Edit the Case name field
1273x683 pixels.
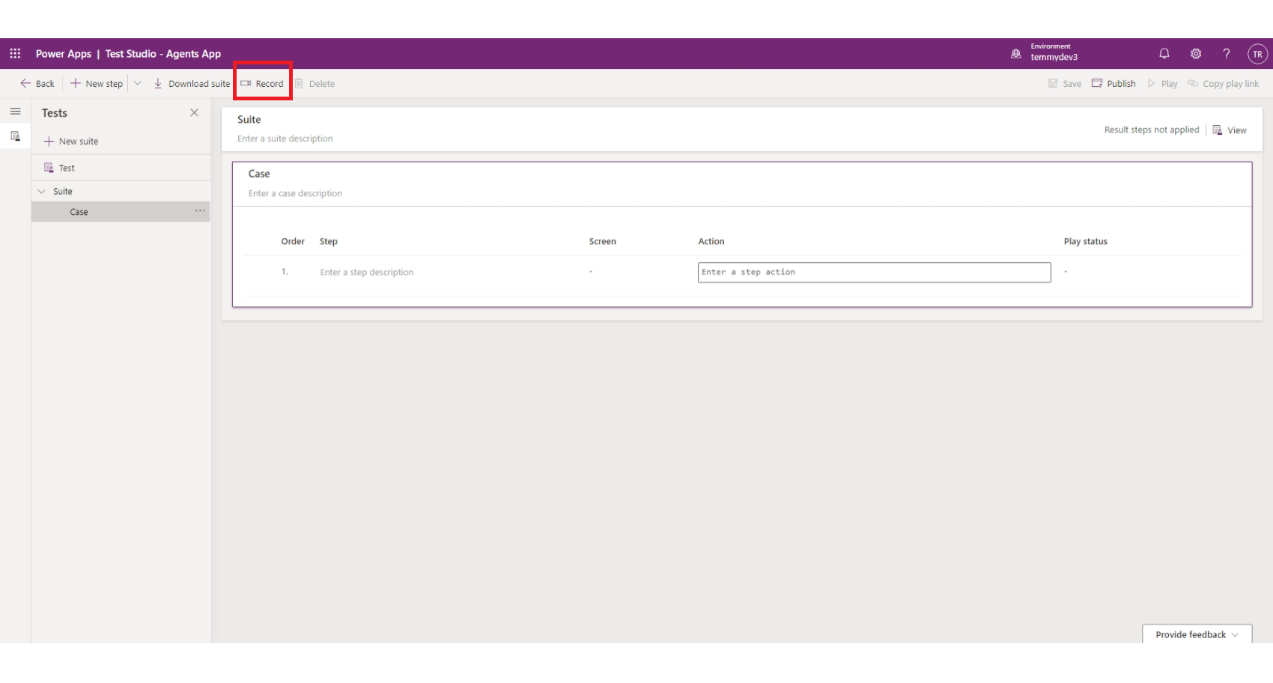click(x=259, y=174)
